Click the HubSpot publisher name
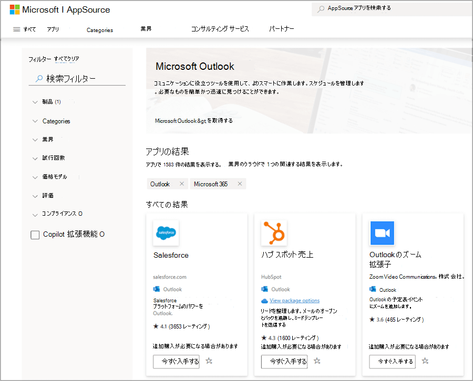 point(271,277)
